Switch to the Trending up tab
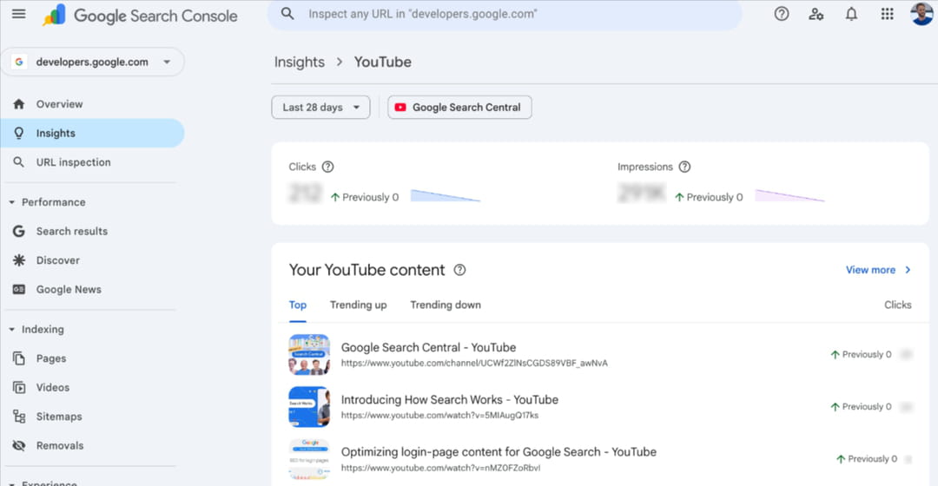Screen dimensions: 938x486 358,305
